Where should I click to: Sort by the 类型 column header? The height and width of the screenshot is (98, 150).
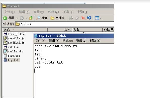point(87,30)
